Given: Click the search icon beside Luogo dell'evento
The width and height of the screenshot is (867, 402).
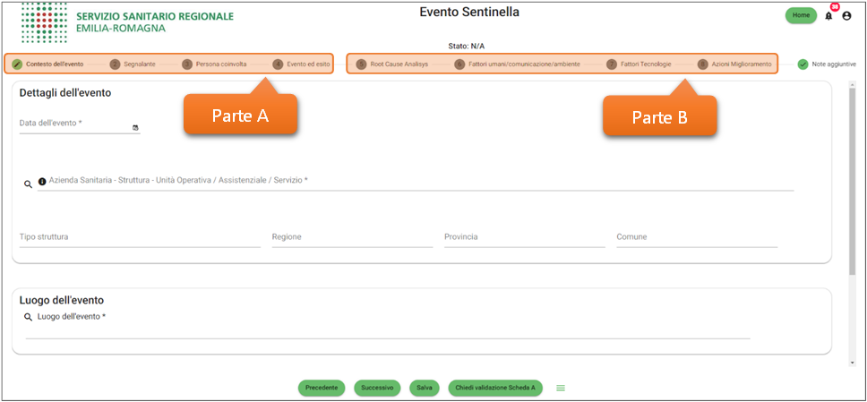Looking at the screenshot, I should point(29,317).
